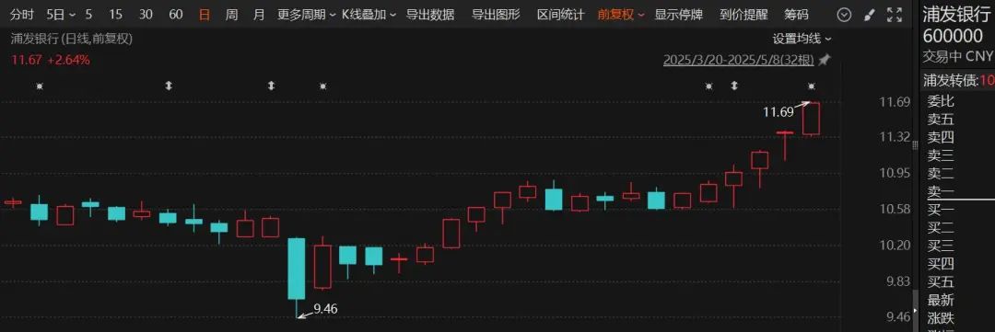Screen dimensions: 995x332
Task: Select the 卖五 ask row
Action: tap(941, 120)
